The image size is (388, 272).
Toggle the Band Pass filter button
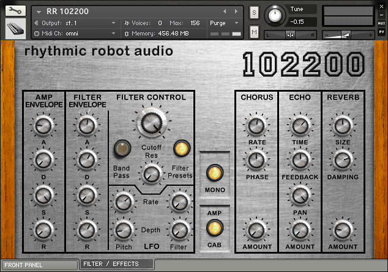coord(122,149)
